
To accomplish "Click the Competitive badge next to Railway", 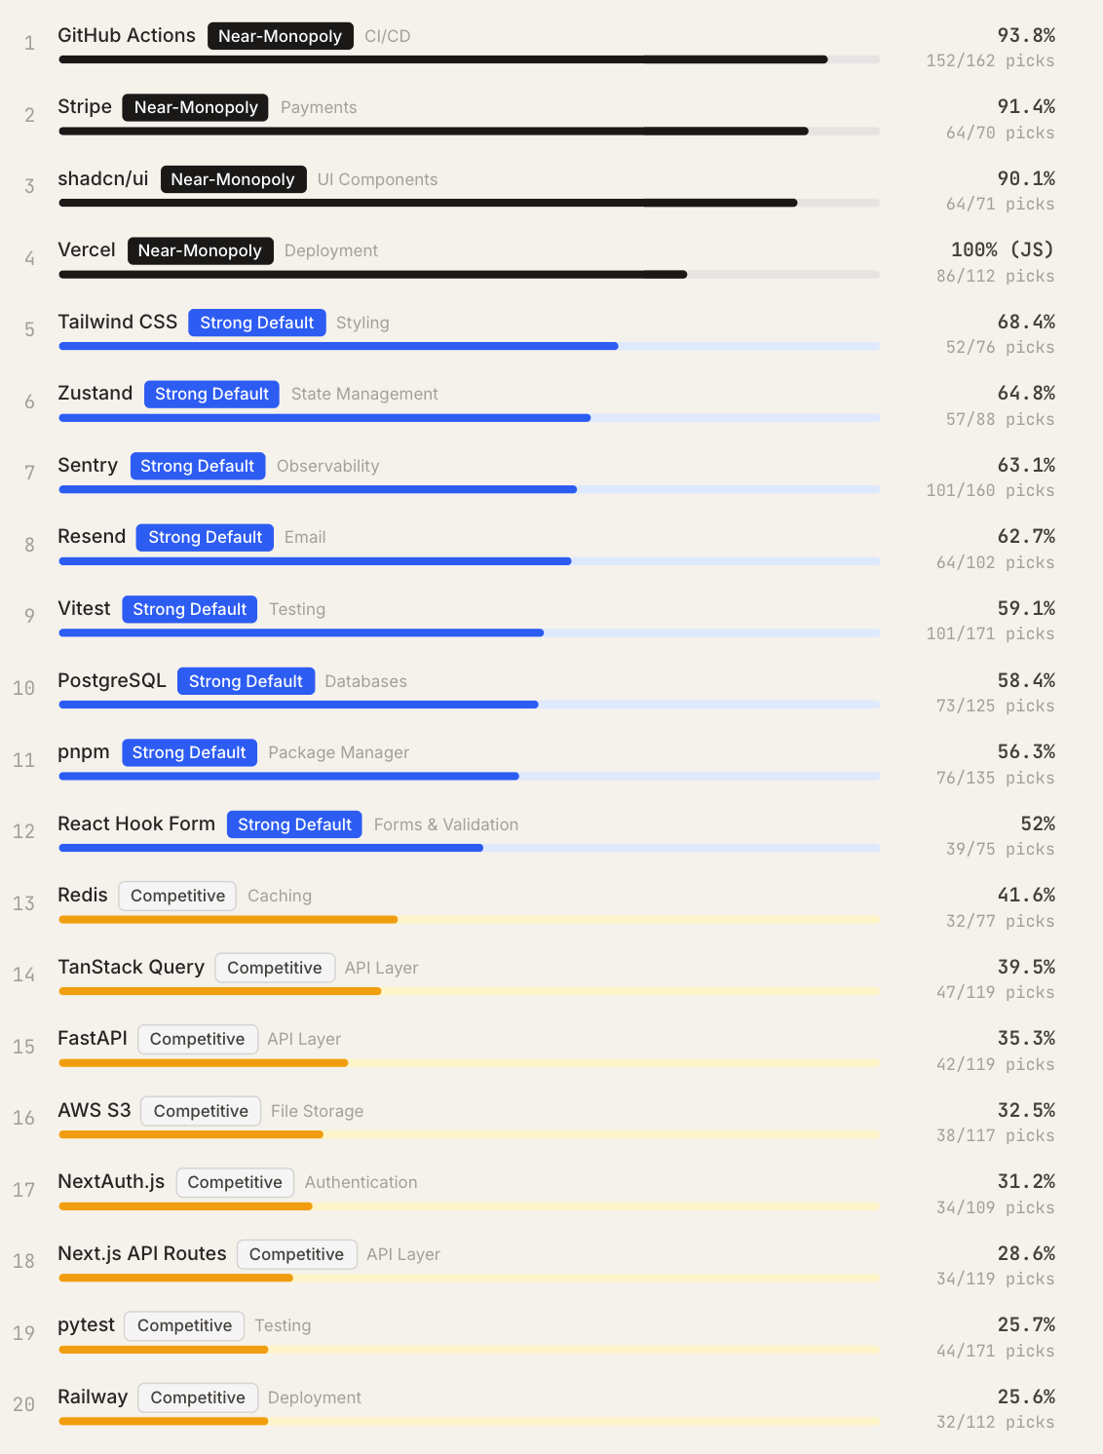I will point(198,1397).
